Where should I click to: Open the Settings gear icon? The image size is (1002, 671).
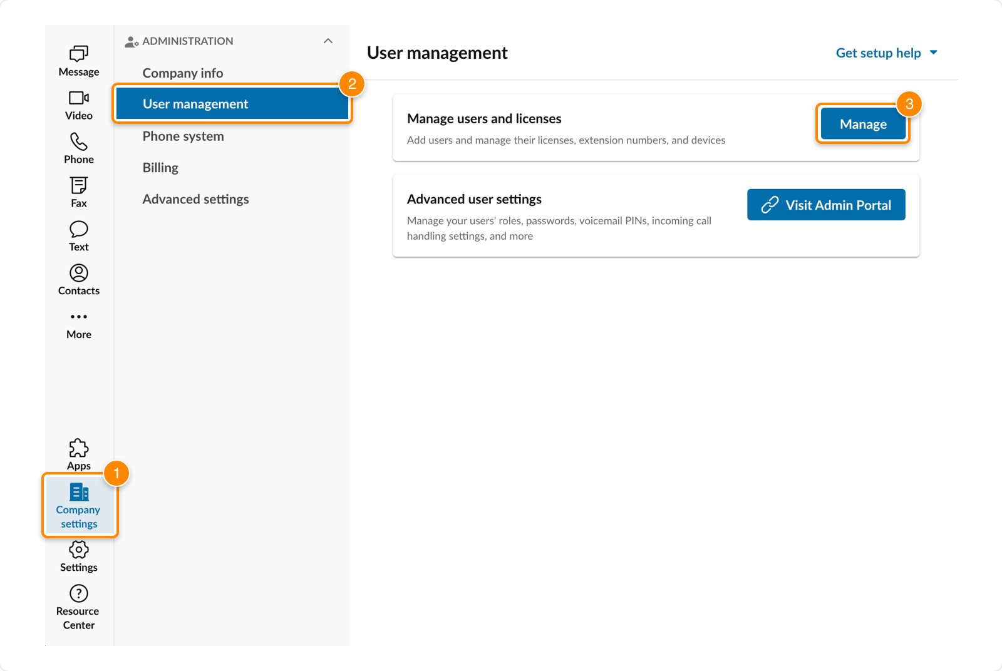click(x=79, y=550)
